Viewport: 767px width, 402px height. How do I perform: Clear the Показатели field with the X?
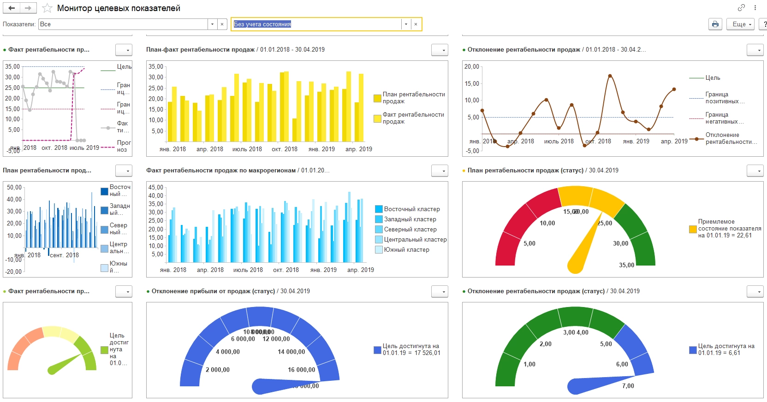click(x=222, y=24)
